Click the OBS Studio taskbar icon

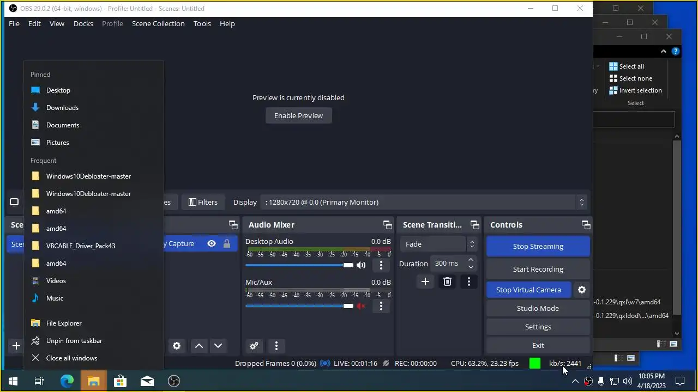pyautogui.click(x=174, y=381)
